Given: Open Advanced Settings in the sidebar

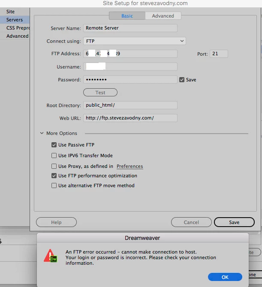Looking at the screenshot, I should click(x=15, y=36).
